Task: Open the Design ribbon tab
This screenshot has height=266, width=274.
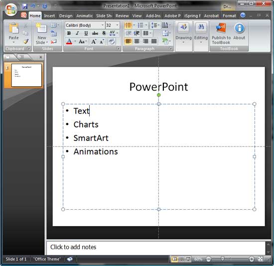Action: tap(66, 16)
